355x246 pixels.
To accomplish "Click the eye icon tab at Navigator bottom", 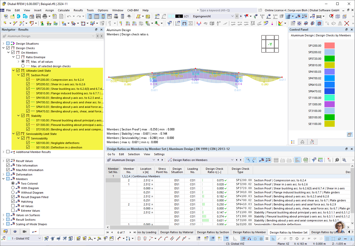I will point(15,231).
